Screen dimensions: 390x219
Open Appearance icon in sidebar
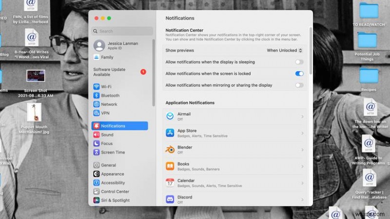click(97, 174)
